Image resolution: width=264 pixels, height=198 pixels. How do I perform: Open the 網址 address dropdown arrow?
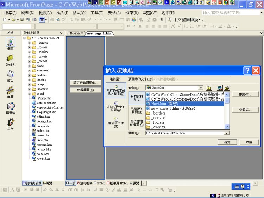(x=226, y=133)
